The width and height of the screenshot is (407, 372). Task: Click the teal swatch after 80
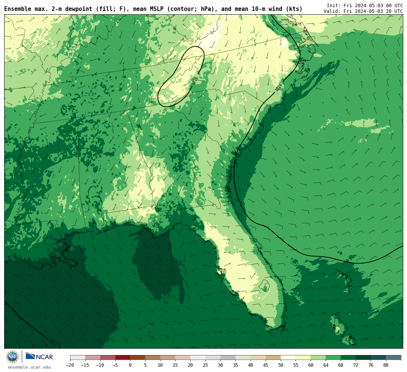tap(393, 358)
